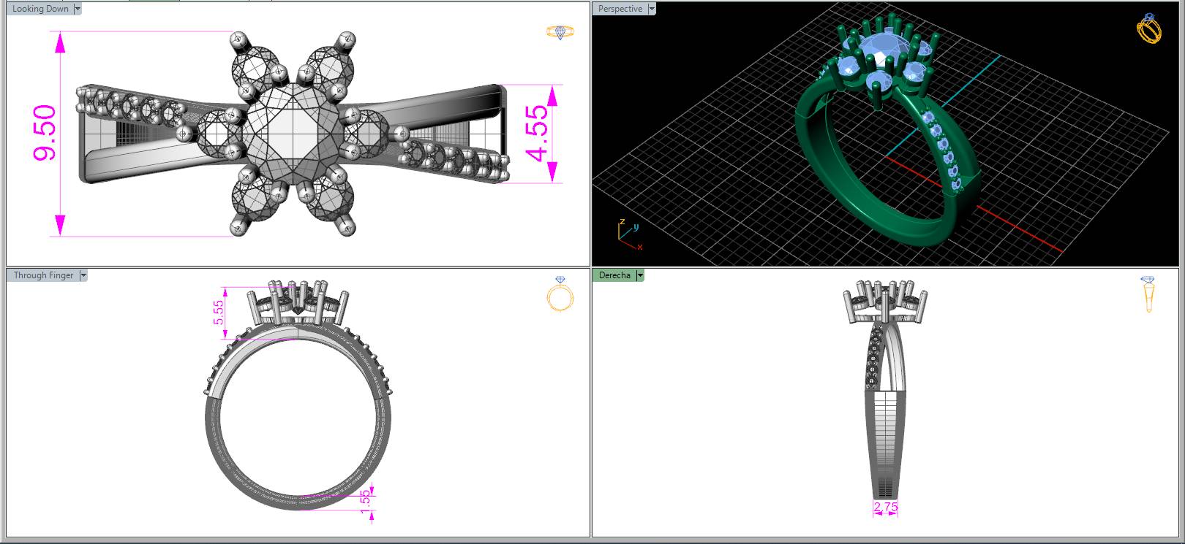Open the Through Finger viewport dropdown arrow

click(83, 275)
